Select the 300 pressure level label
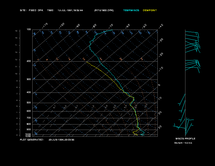Image resolution: width=215 pixels, height=166 pixels. point(29,79)
